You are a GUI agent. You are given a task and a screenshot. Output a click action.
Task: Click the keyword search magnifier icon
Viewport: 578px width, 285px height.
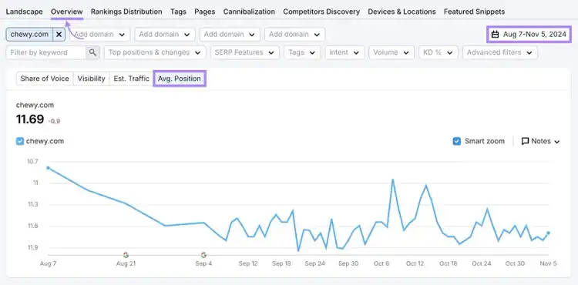click(92, 52)
